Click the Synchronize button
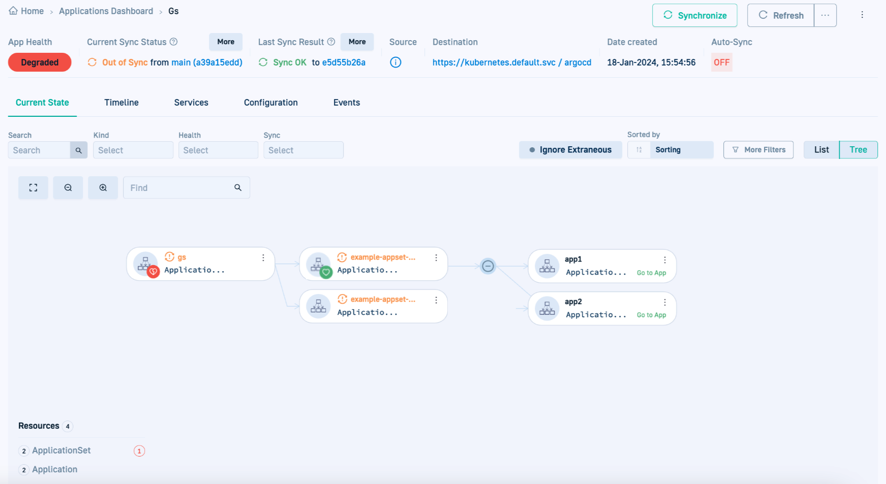 pyautogui.click(x=694, y=15)
